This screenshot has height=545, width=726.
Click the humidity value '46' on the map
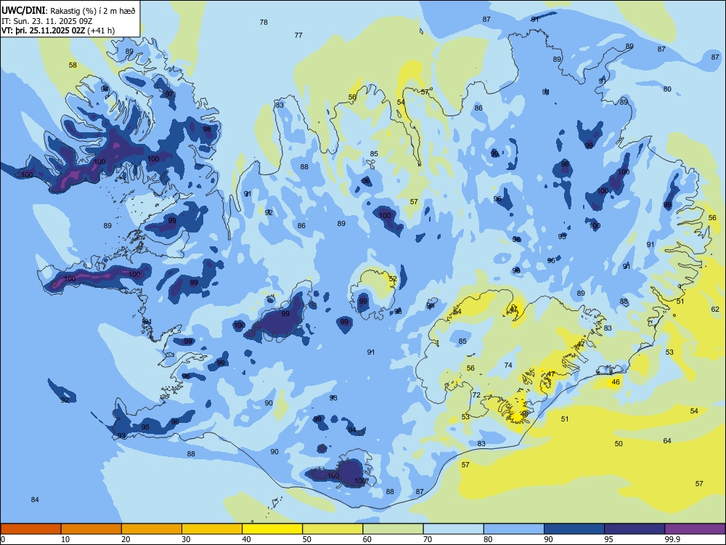pos(616,382)
